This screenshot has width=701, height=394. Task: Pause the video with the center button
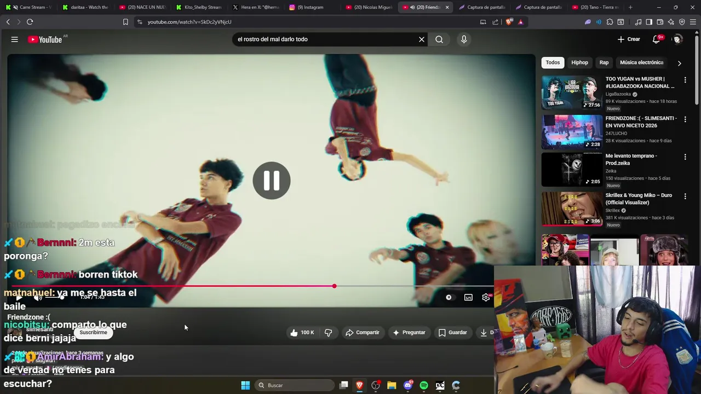(272, 181)
